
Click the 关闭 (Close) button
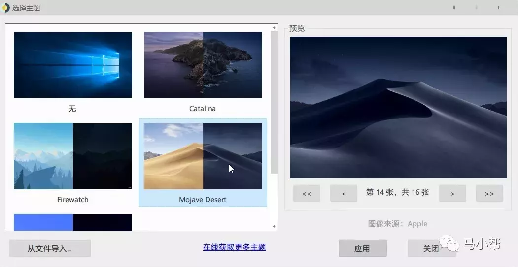coord(431,248)
